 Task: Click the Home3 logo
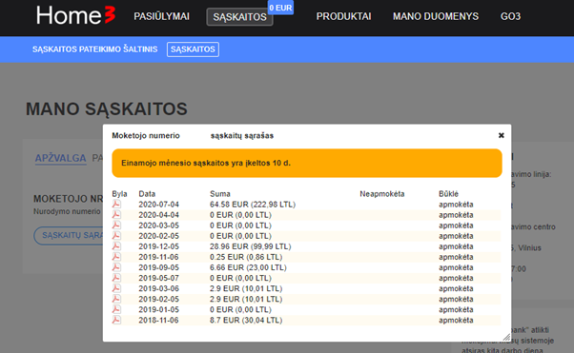click(75, 16)
